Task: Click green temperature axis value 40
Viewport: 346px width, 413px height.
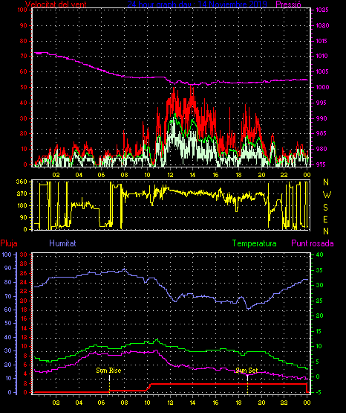Action: point(319,255)
